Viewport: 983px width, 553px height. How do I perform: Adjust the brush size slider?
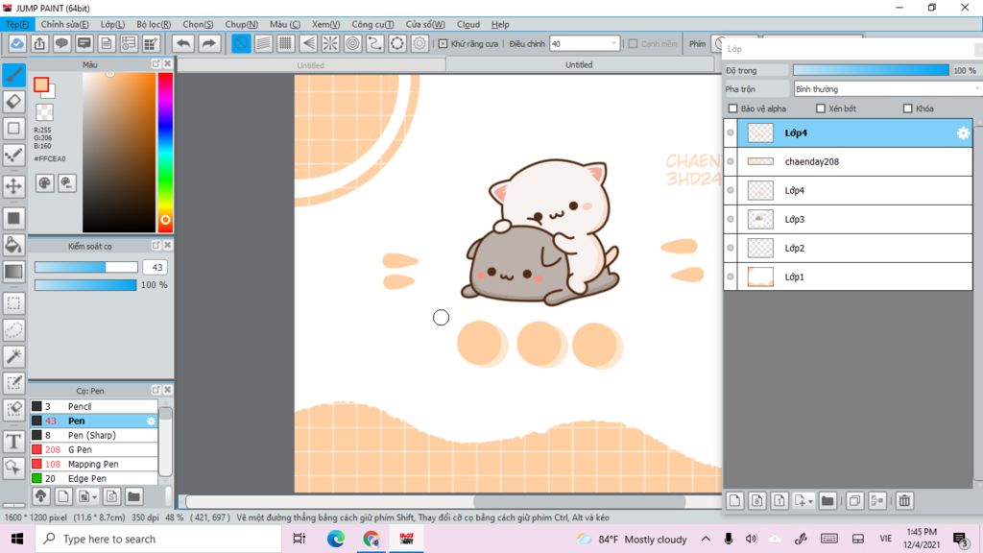coord(85,267)
